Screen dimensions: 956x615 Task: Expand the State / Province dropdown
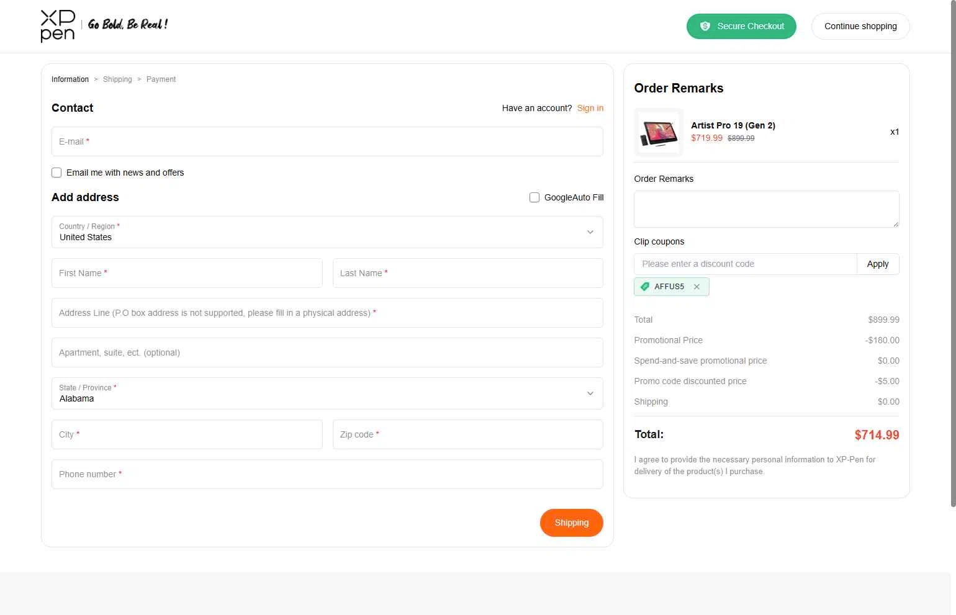(327, 393)
